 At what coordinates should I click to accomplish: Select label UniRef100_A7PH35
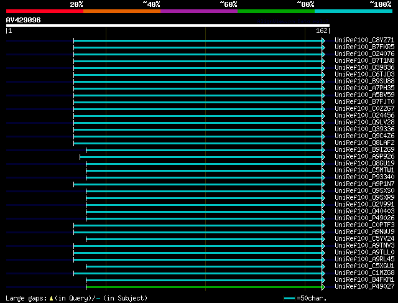tap(364, 88)
